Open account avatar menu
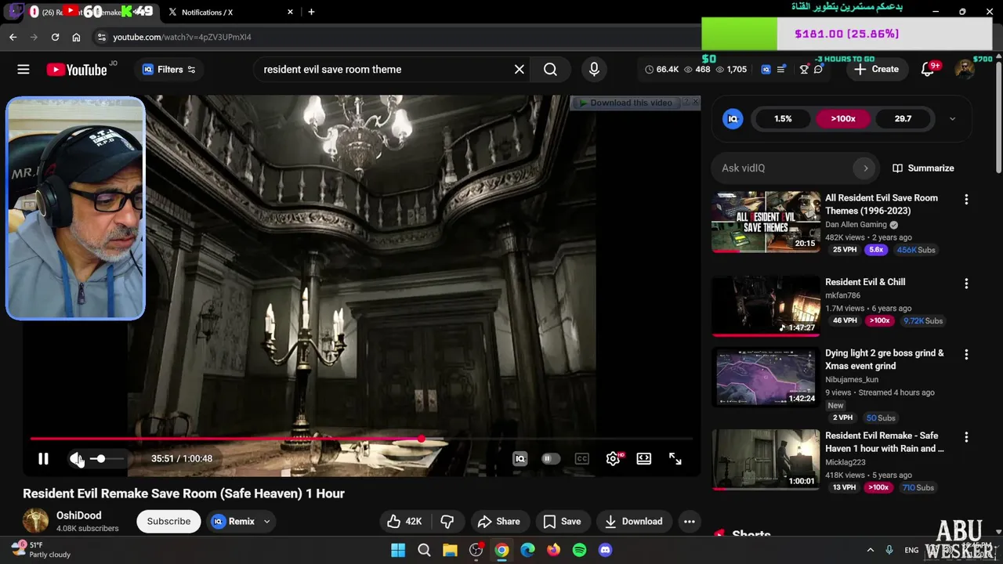This screenshot has height=564, width=1003. point(965,69)
